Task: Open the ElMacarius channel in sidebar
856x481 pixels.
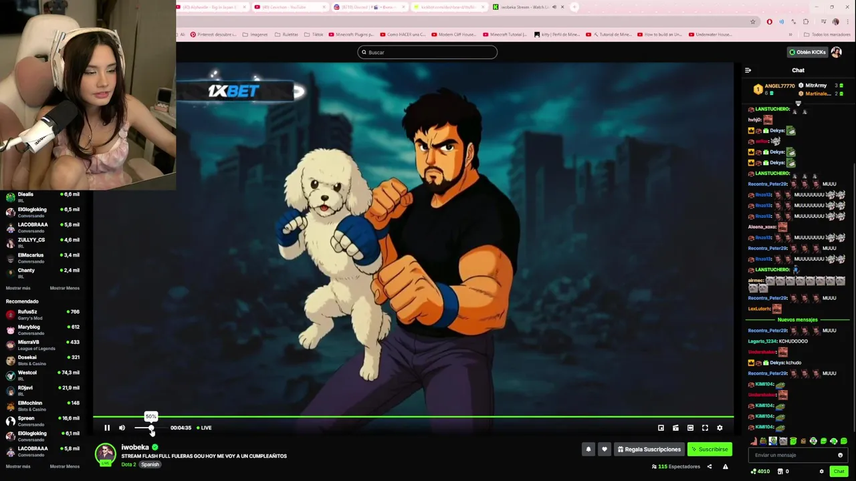Action: point(43,258)
